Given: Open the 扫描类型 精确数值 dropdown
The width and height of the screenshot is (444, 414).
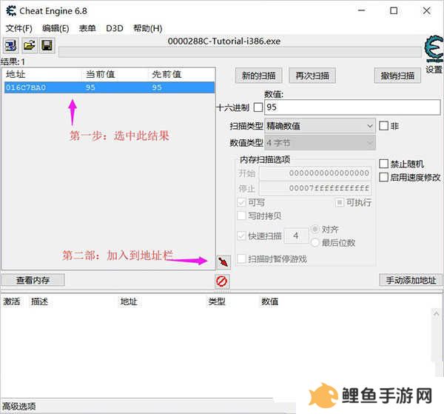Looking at the screenshot, I should click(x=320, y=126).
